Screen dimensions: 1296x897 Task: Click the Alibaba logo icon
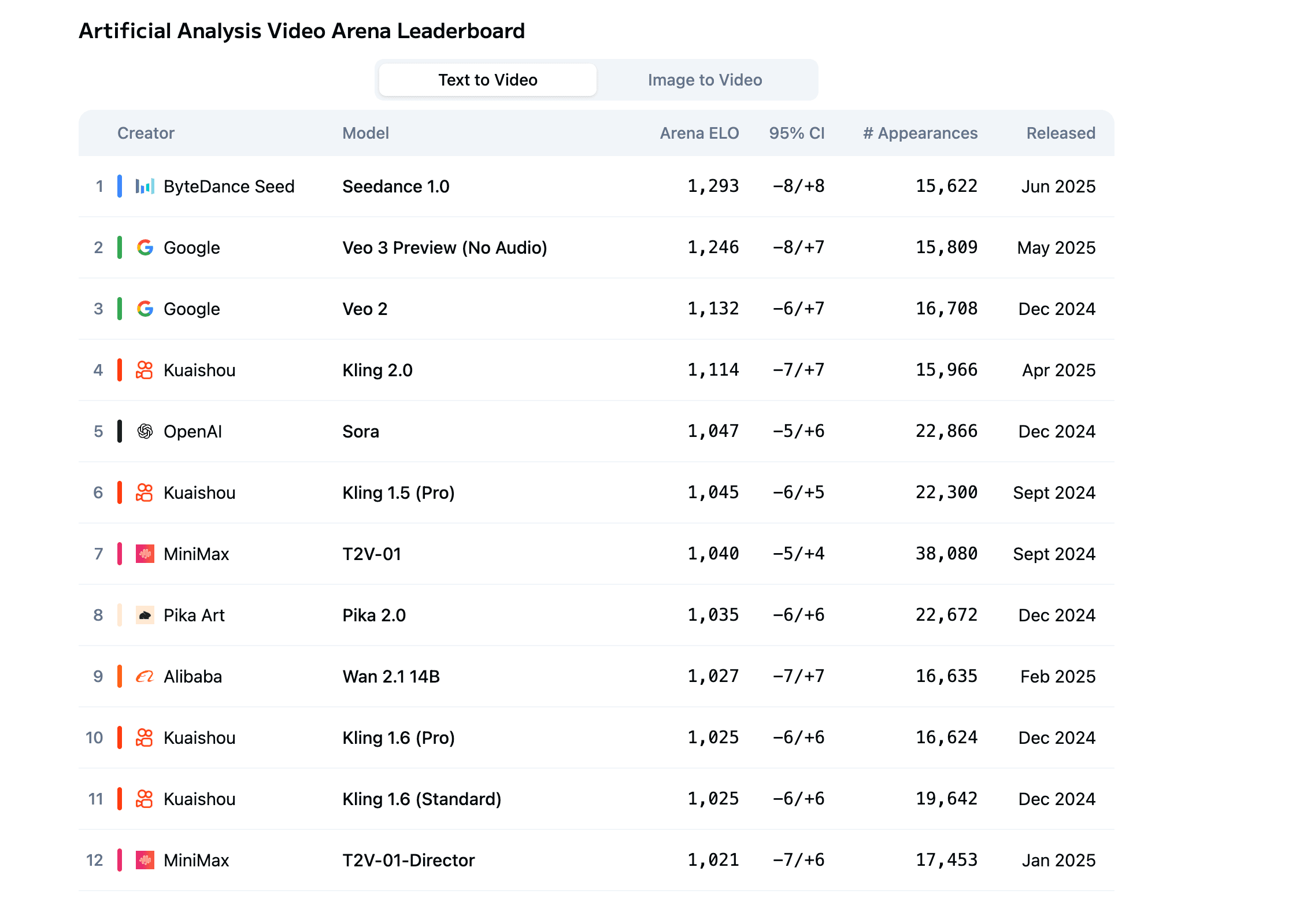coord(145,676)
